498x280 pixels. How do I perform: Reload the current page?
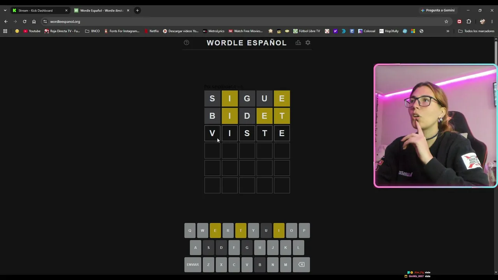pyautogui.click(x=25, y=21)
